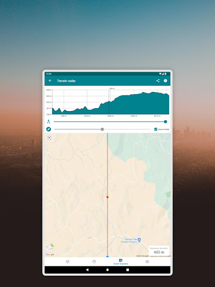Move the distance range slider handle
The image size is (215, 287).
coord(165,122)
